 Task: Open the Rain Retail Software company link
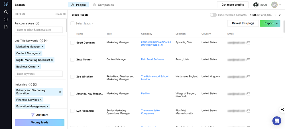(152, 60)
